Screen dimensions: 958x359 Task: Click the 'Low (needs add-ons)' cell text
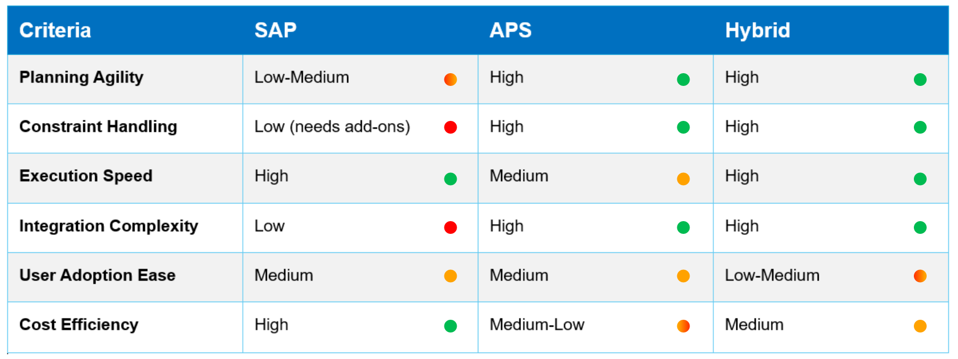coord(332,127)
